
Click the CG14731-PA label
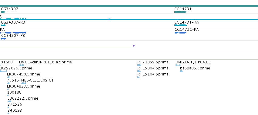pyautogui.click(x=187, y=30)
